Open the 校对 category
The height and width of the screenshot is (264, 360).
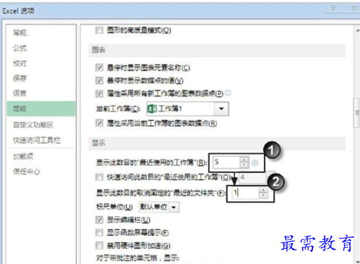tap(20, 63)
